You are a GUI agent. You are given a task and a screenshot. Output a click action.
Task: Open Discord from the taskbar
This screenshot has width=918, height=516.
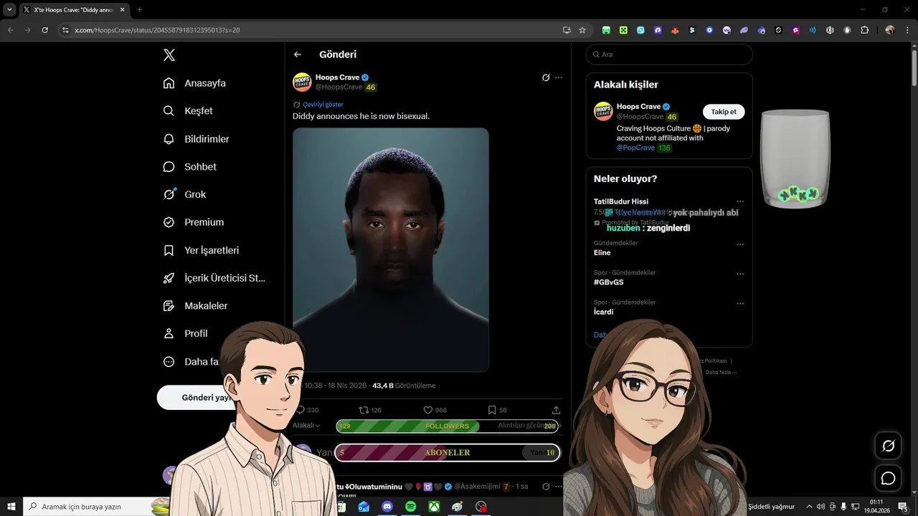387,507
